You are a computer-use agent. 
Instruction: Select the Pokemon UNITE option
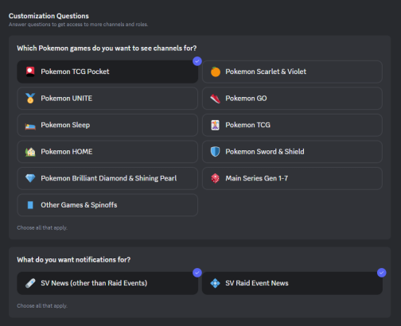[x=107, y=99]
